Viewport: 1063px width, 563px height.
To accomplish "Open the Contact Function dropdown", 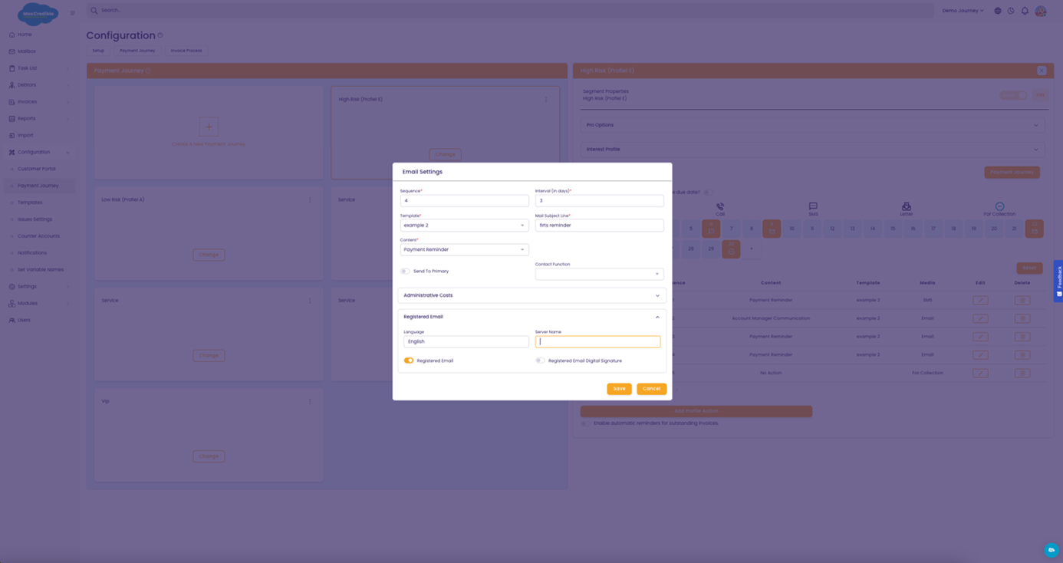I will coord(599,274).
